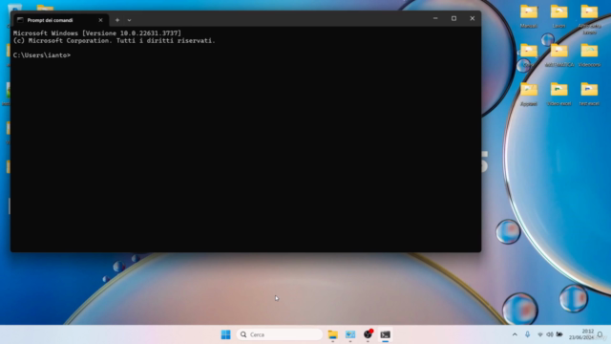Open the taskbar app next to File Explorer
This screenshot has height=344, width=611.
[350, 334]
